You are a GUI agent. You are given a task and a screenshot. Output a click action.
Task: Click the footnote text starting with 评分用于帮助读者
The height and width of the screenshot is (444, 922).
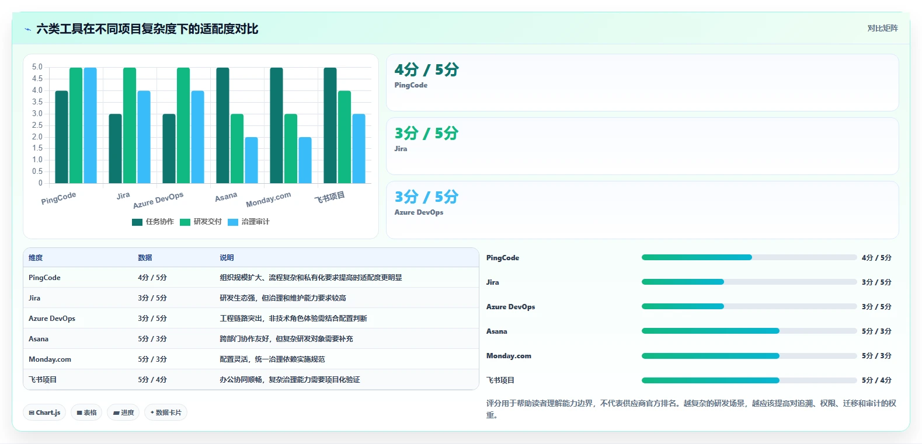pyautogui.click(x=691, y=409)
